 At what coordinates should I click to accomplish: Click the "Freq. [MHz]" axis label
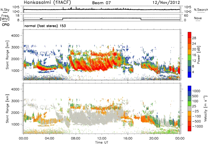click(x=5, y=17)
